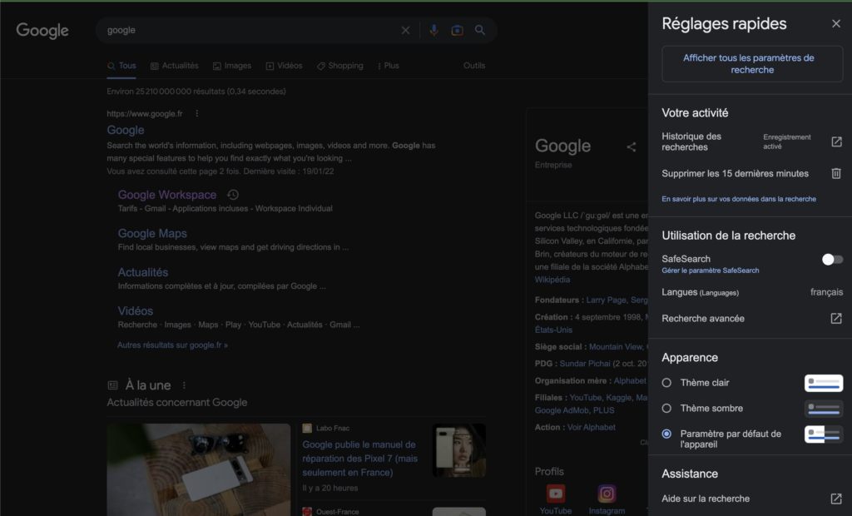852x516 pixels.
Task: Open image search camera icon
Action: click(x=457, y=31)
